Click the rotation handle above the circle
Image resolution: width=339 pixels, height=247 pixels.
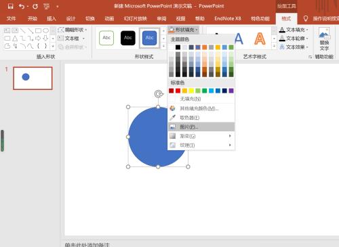pos(159,93)
